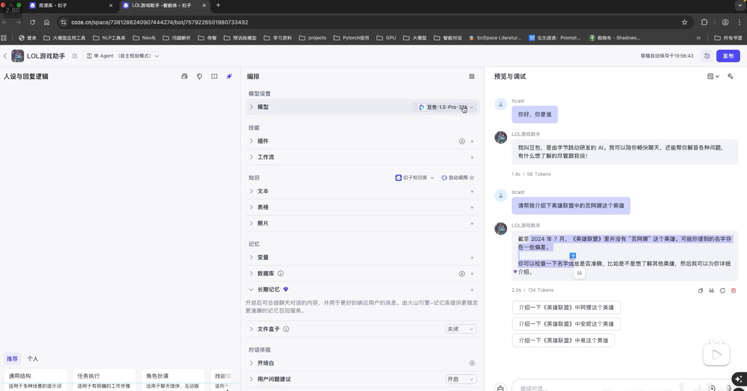Select the 推荐 prompt templates tab
Screen dimensions: 747x391
12,359
